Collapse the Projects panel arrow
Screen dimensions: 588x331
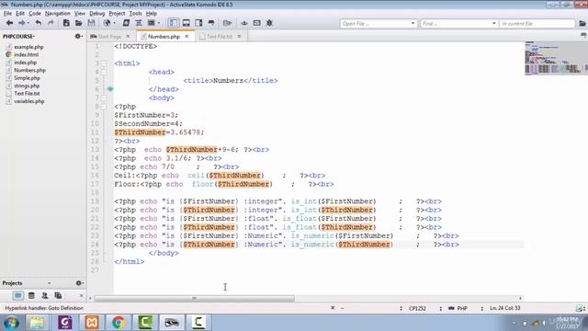(49, 283)
